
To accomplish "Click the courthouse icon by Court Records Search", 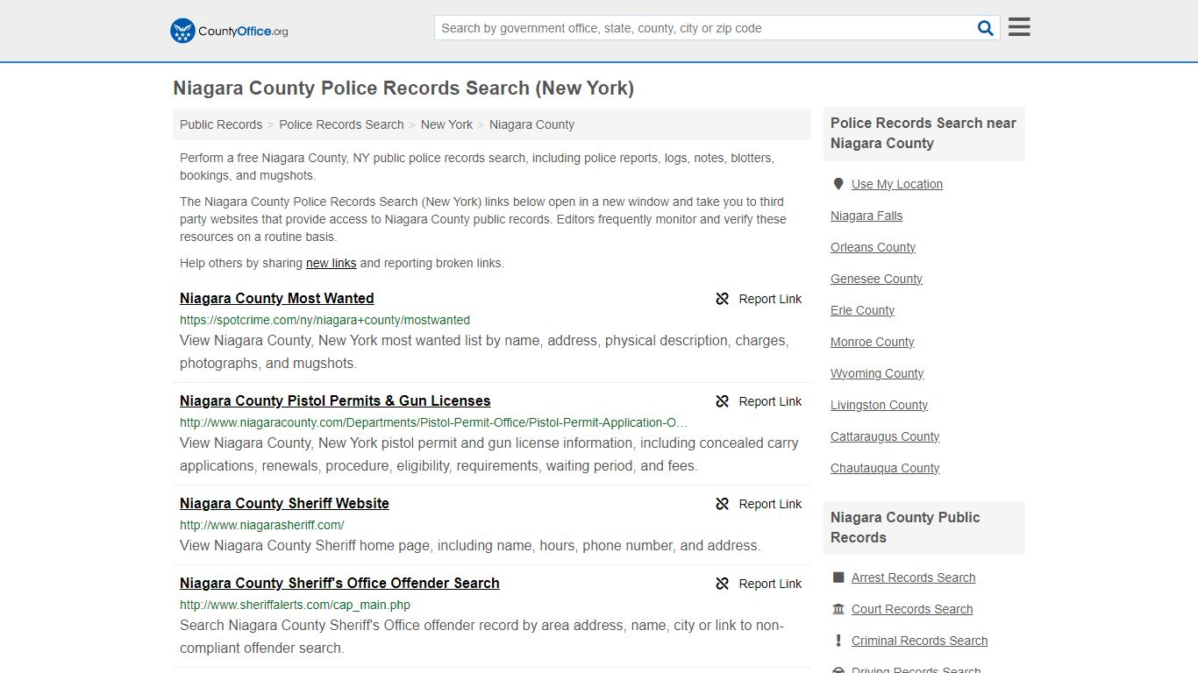I will 838,609.
